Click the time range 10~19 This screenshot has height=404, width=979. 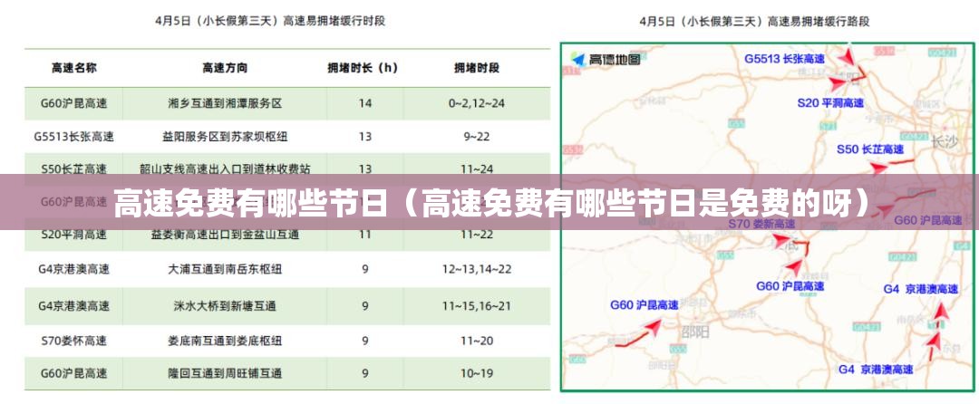tap(477, 373)
